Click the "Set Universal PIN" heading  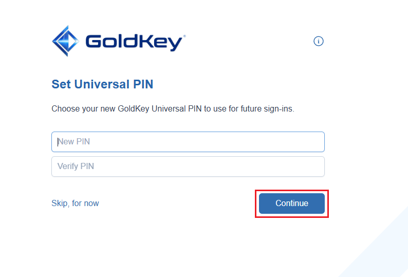(102, 84)
